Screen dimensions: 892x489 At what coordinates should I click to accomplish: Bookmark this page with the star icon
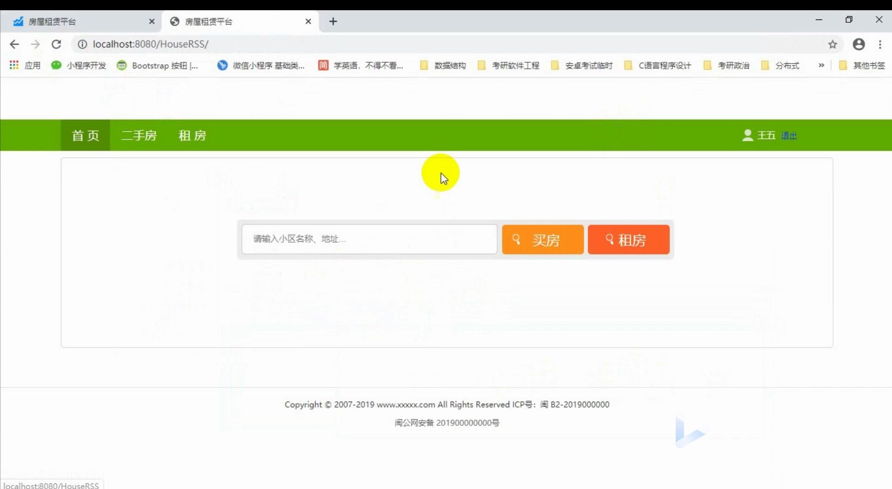click(832, 44)
